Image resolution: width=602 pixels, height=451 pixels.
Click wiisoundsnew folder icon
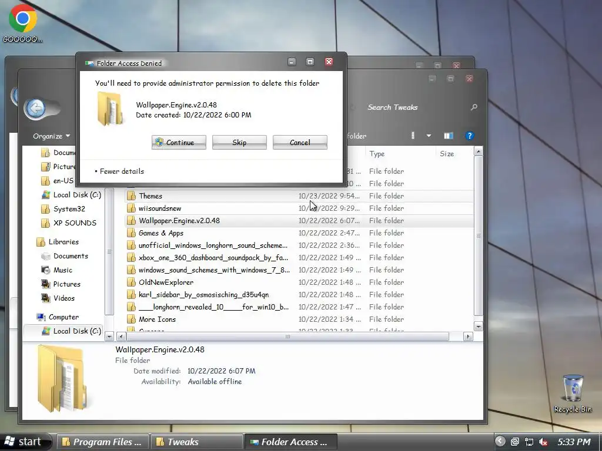tap(131, 208)
